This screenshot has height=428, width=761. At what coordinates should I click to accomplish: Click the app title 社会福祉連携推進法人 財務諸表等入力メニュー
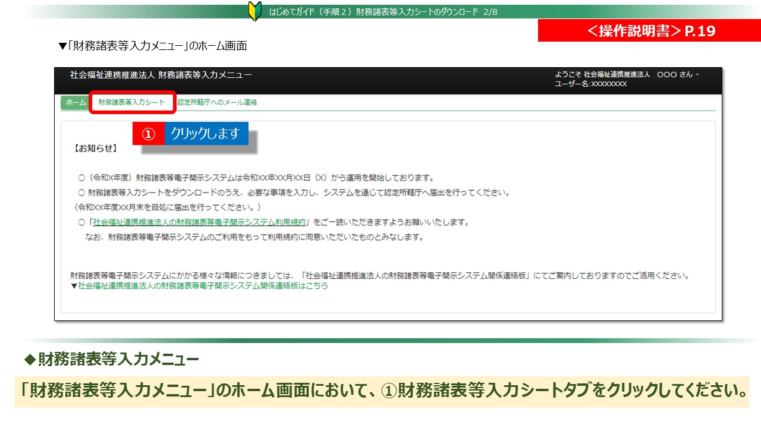[161, 75]
